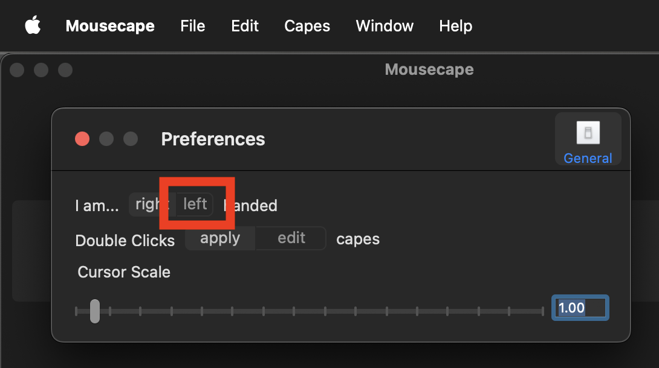Viewport: 659px width, 368px height.
Task: Click the main Mousecape window minimize button
Action: 41,70
